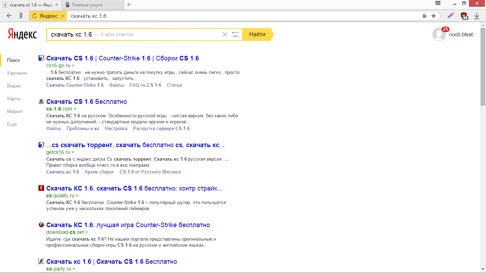Click the browser back arrow

click(x=9, y=16)
